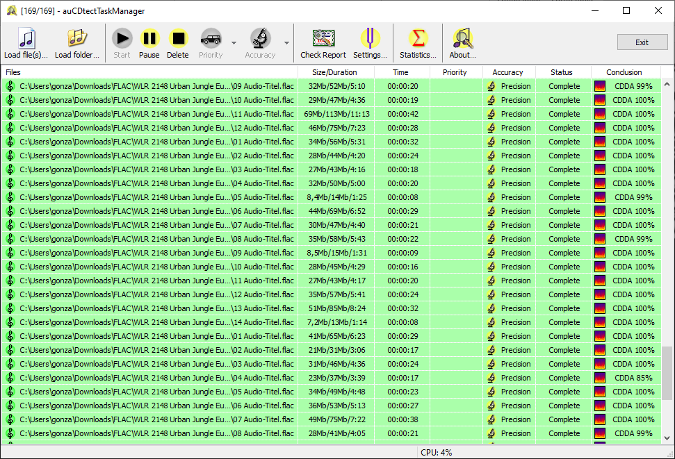Sort by the Size/Duration column header
Image resolution: width=675 pixels, height=459 pixels.
pyautogui.click(x=336, y=72)
